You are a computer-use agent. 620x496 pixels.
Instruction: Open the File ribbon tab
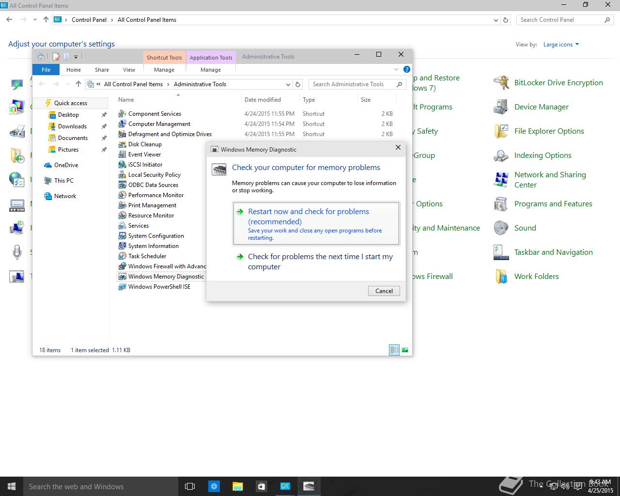pos(46,70)
